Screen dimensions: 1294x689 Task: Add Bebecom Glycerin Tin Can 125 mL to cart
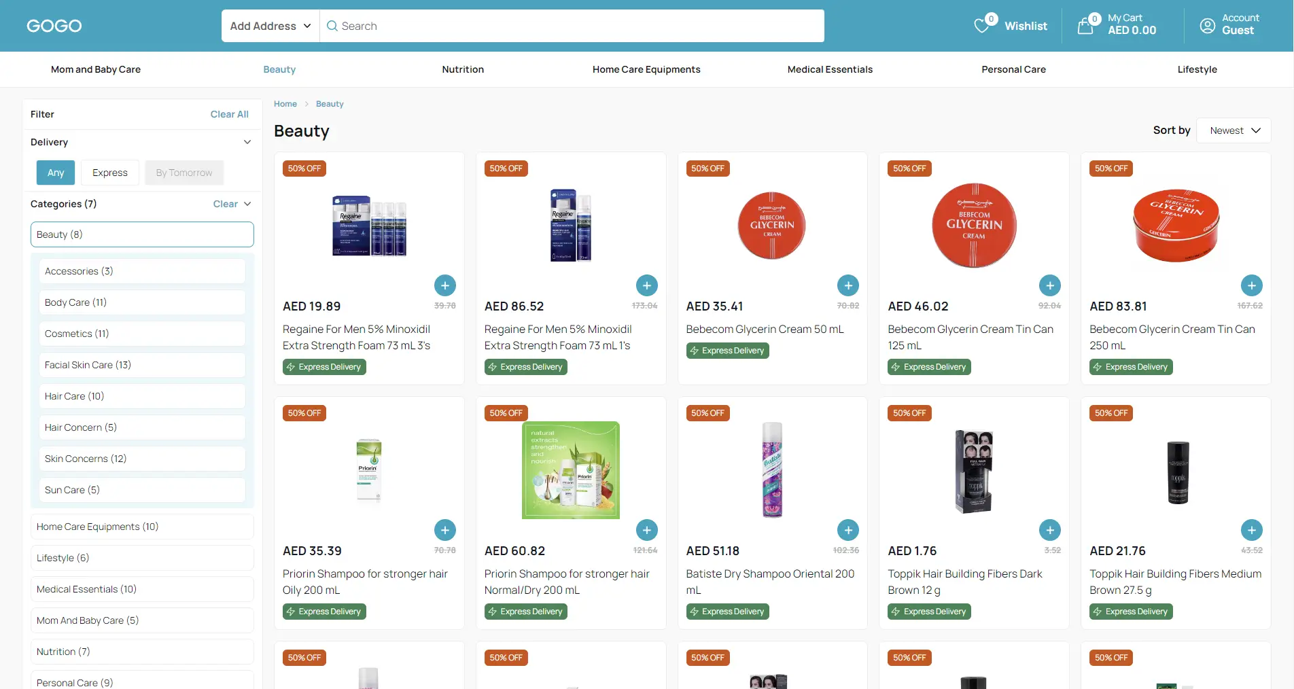click(1050, 285)
